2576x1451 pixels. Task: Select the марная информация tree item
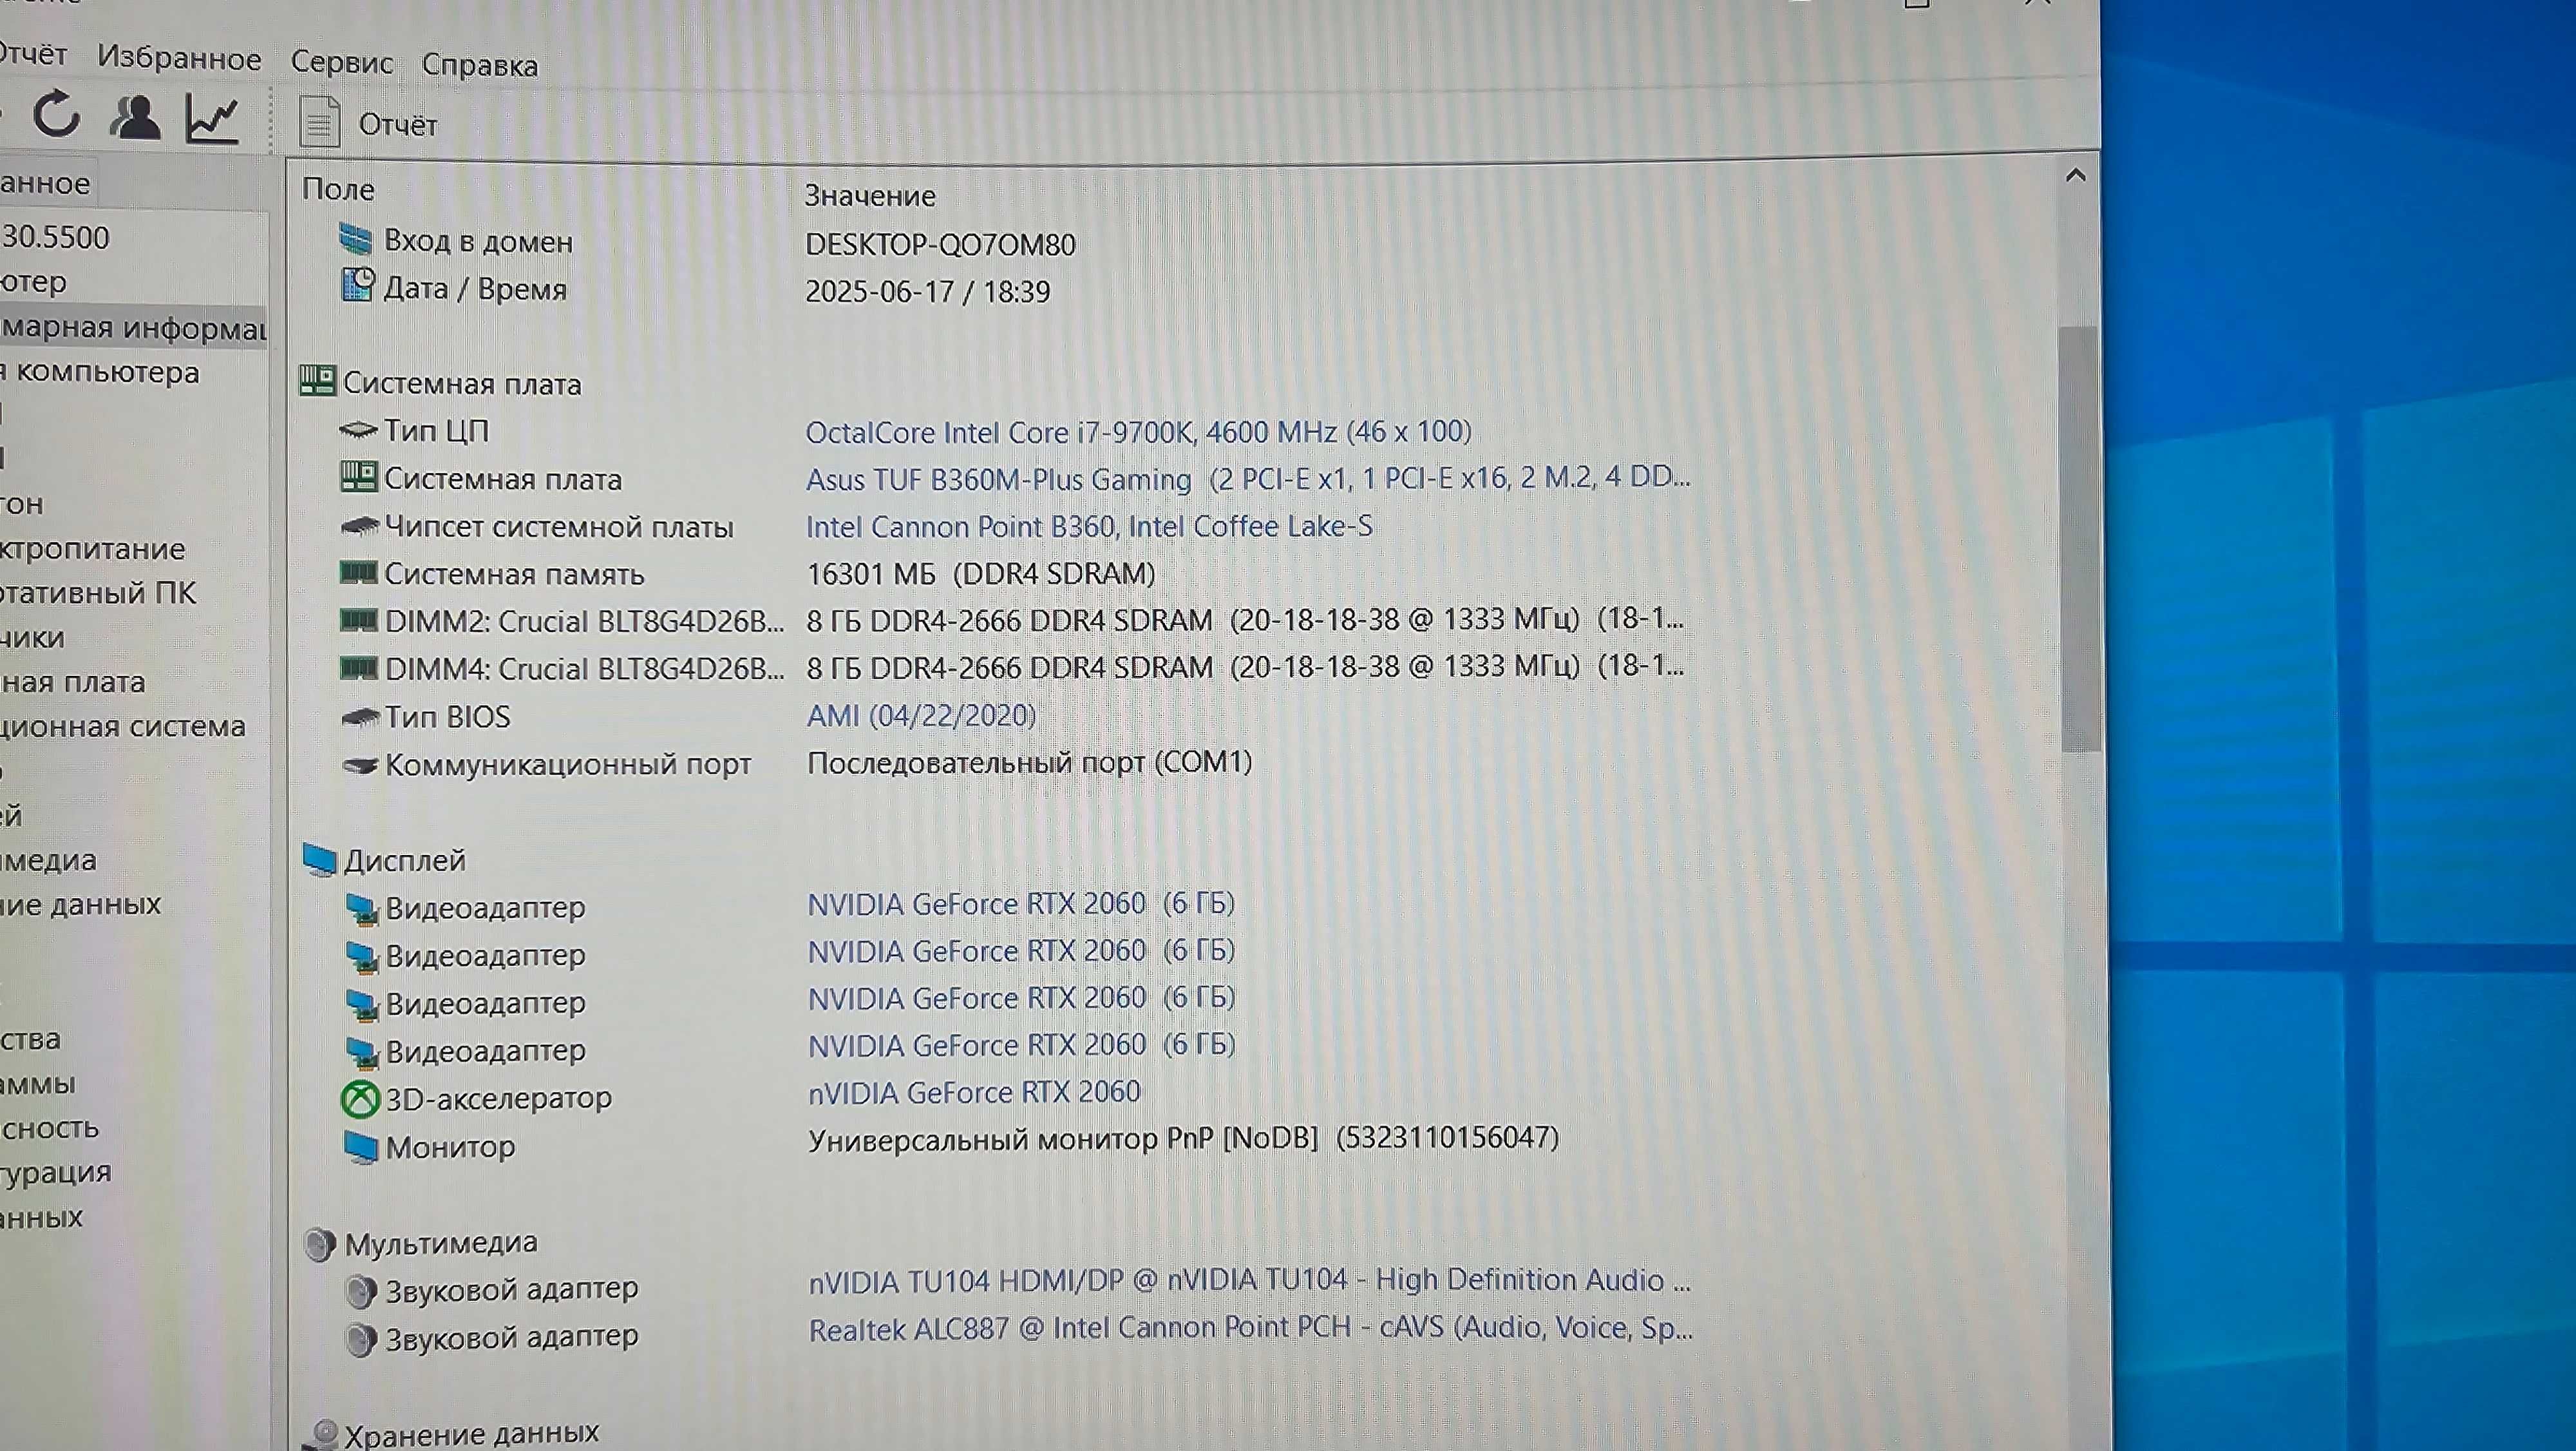tap(133, 327)
